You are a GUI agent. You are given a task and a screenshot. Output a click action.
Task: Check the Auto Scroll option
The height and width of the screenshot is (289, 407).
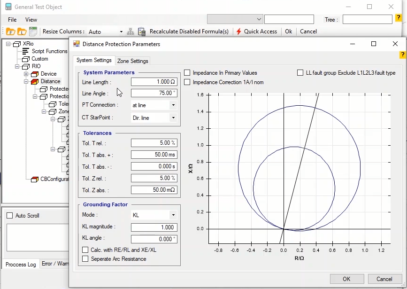coord(10,216)
